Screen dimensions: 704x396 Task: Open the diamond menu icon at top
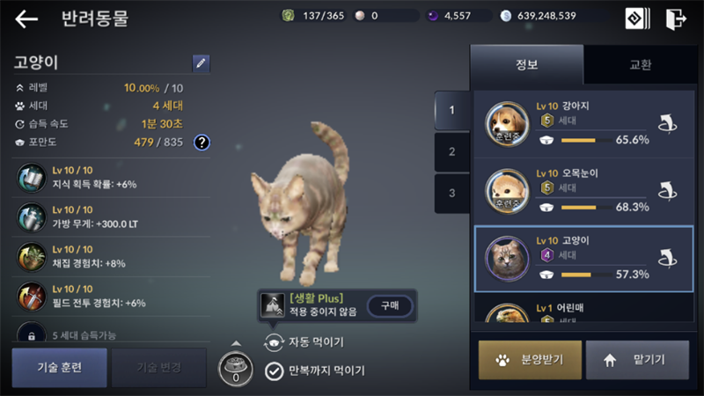[637, 18]
